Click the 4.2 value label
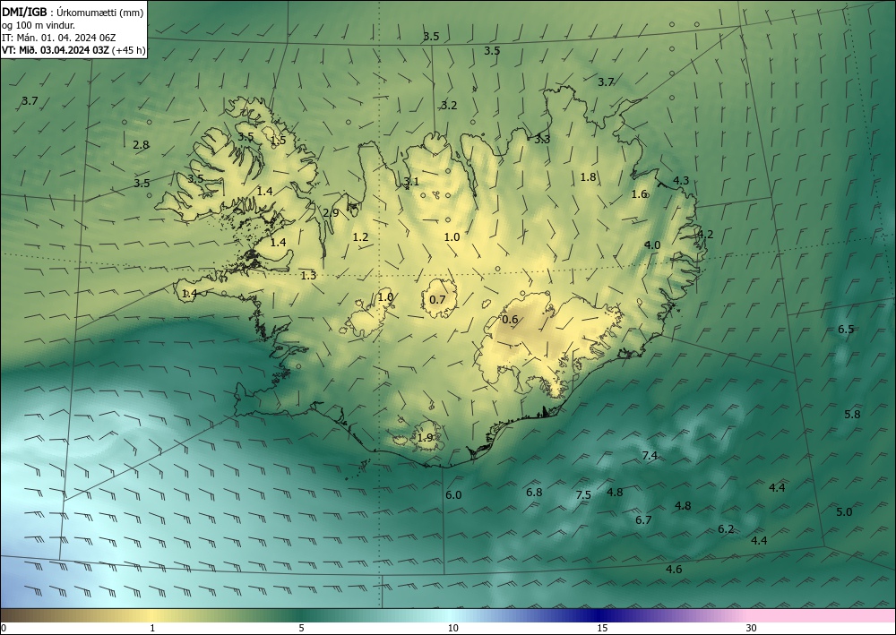This screenshot has height=635, width=896. 705,234
